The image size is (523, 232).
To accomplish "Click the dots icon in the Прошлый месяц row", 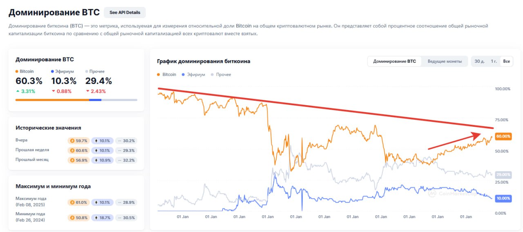I will (x=119, y=160).
